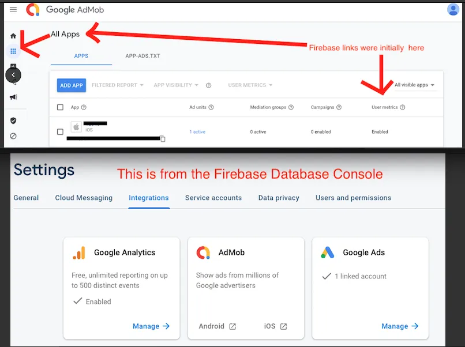Screen dimensions: 465x347
Task: Open the hamburger navigation menu
Action: click(13, 9)
